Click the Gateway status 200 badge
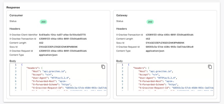Screen dimensions: 224x104 (x=150, y=22)
